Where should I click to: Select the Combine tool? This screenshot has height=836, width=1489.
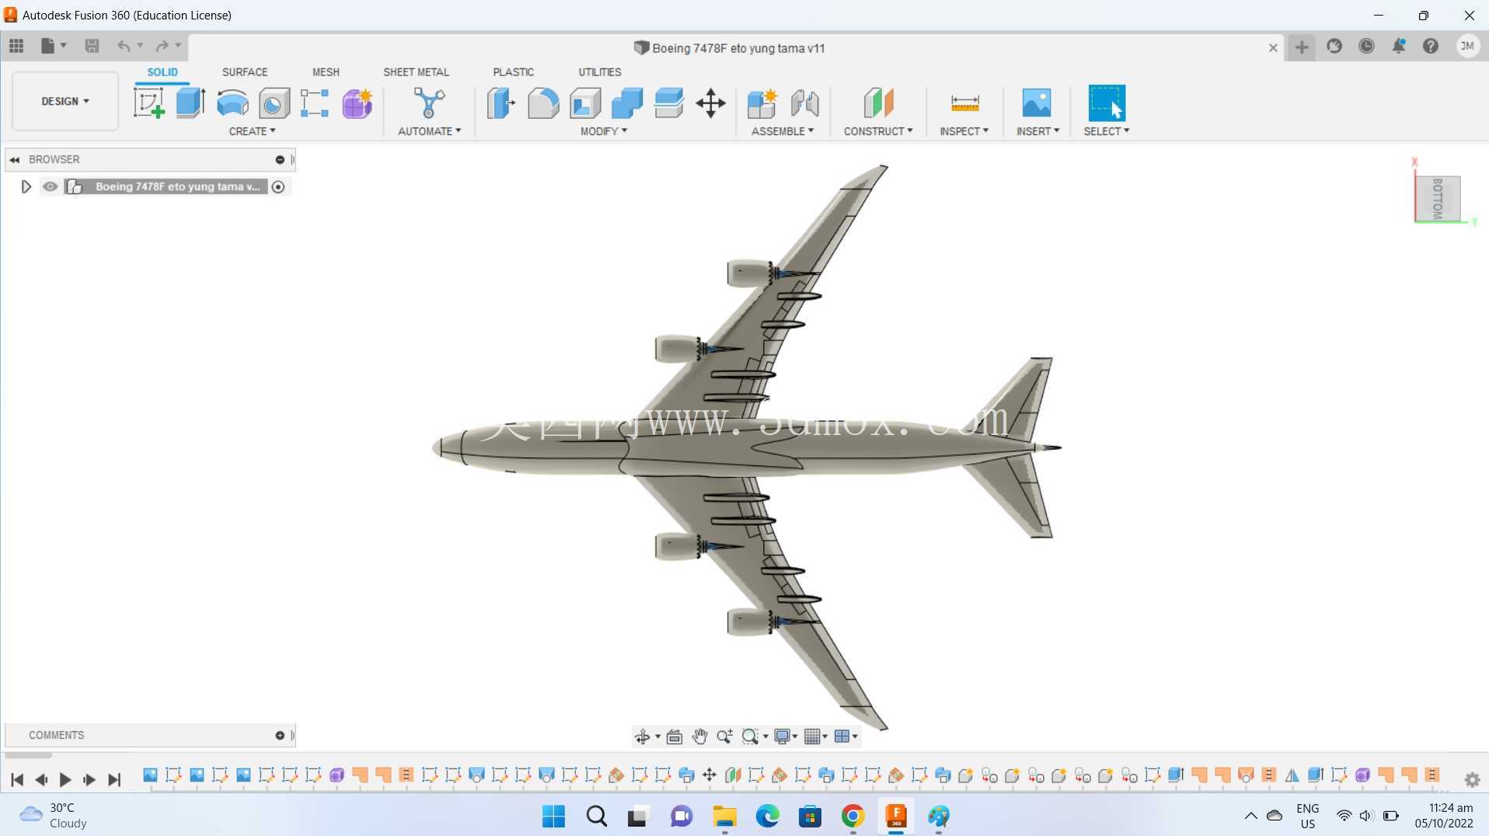click(x=627, y=103)
